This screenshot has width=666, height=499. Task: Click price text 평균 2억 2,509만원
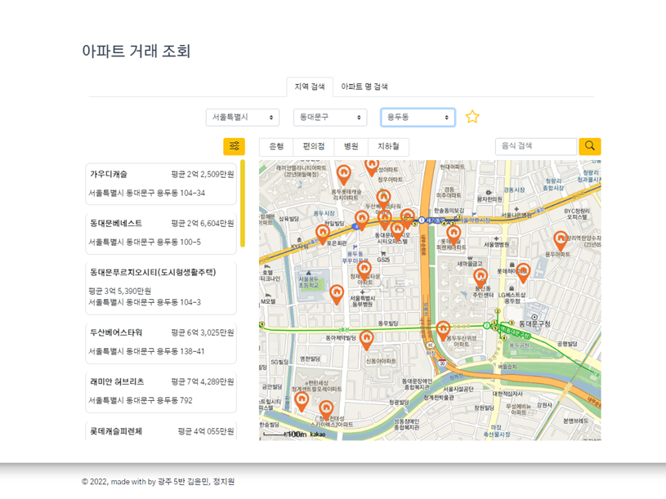[x=202, y=175]
